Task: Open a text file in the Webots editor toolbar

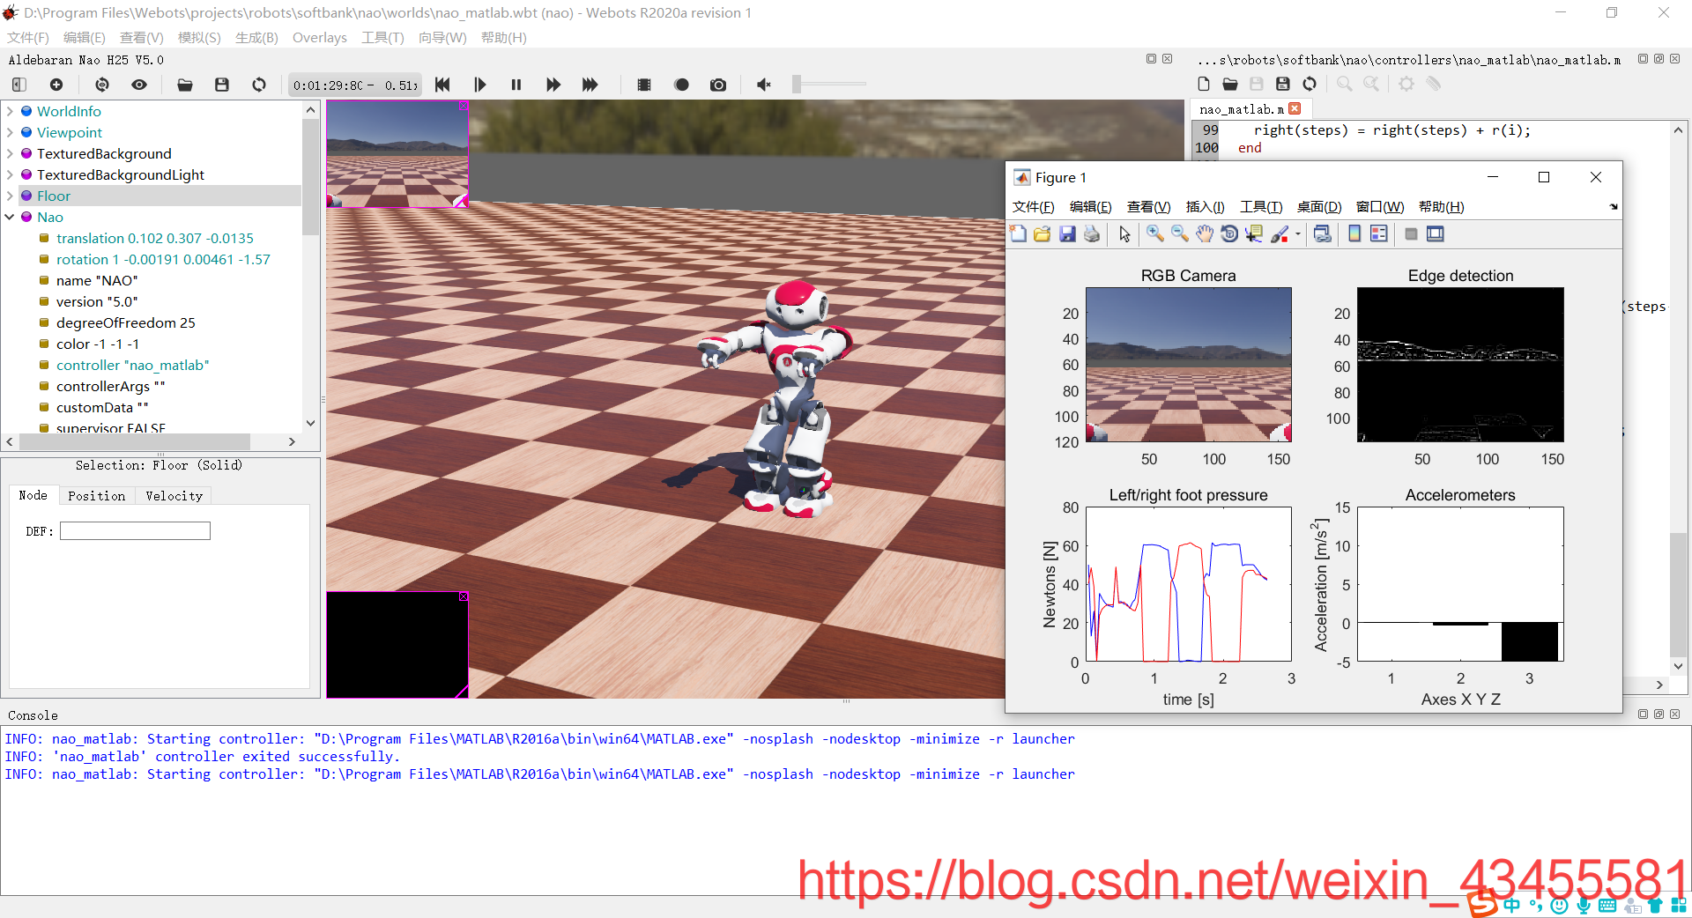Action: click(1230, 84)
